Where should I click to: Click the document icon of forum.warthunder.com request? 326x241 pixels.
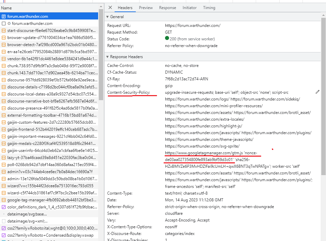tap(4, 16)
